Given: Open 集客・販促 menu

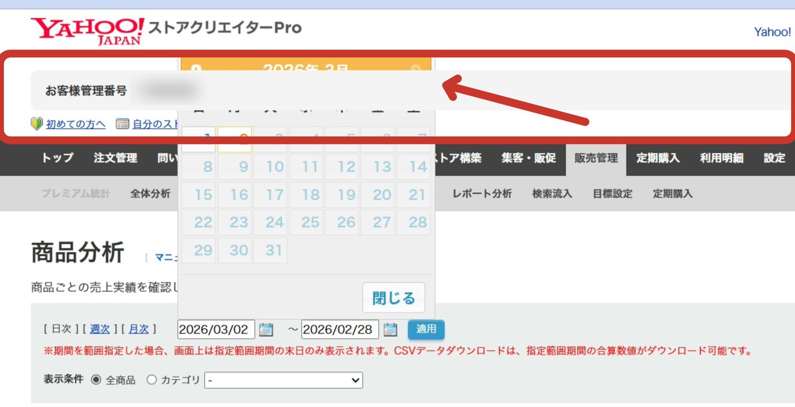Looking at the screenshot, I should click(x=529, y=158).
